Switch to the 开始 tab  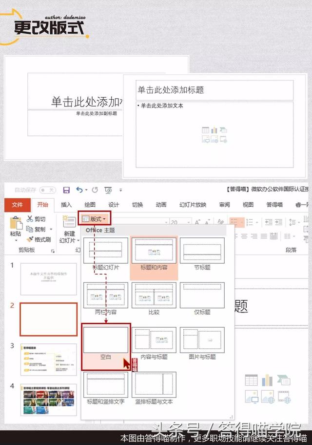[x=43, y=205]
